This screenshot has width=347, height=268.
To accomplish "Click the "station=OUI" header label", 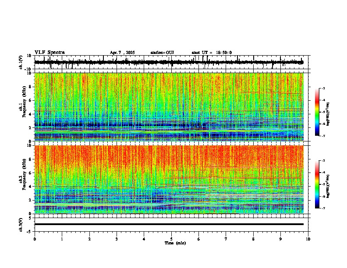I will [162, 53].
